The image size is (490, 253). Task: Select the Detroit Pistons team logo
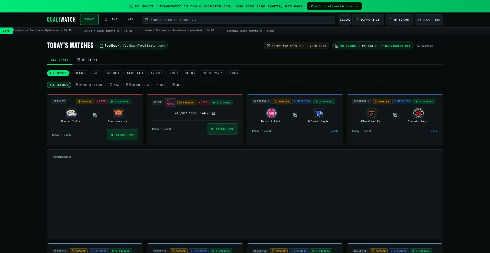(x=272, y=113)
